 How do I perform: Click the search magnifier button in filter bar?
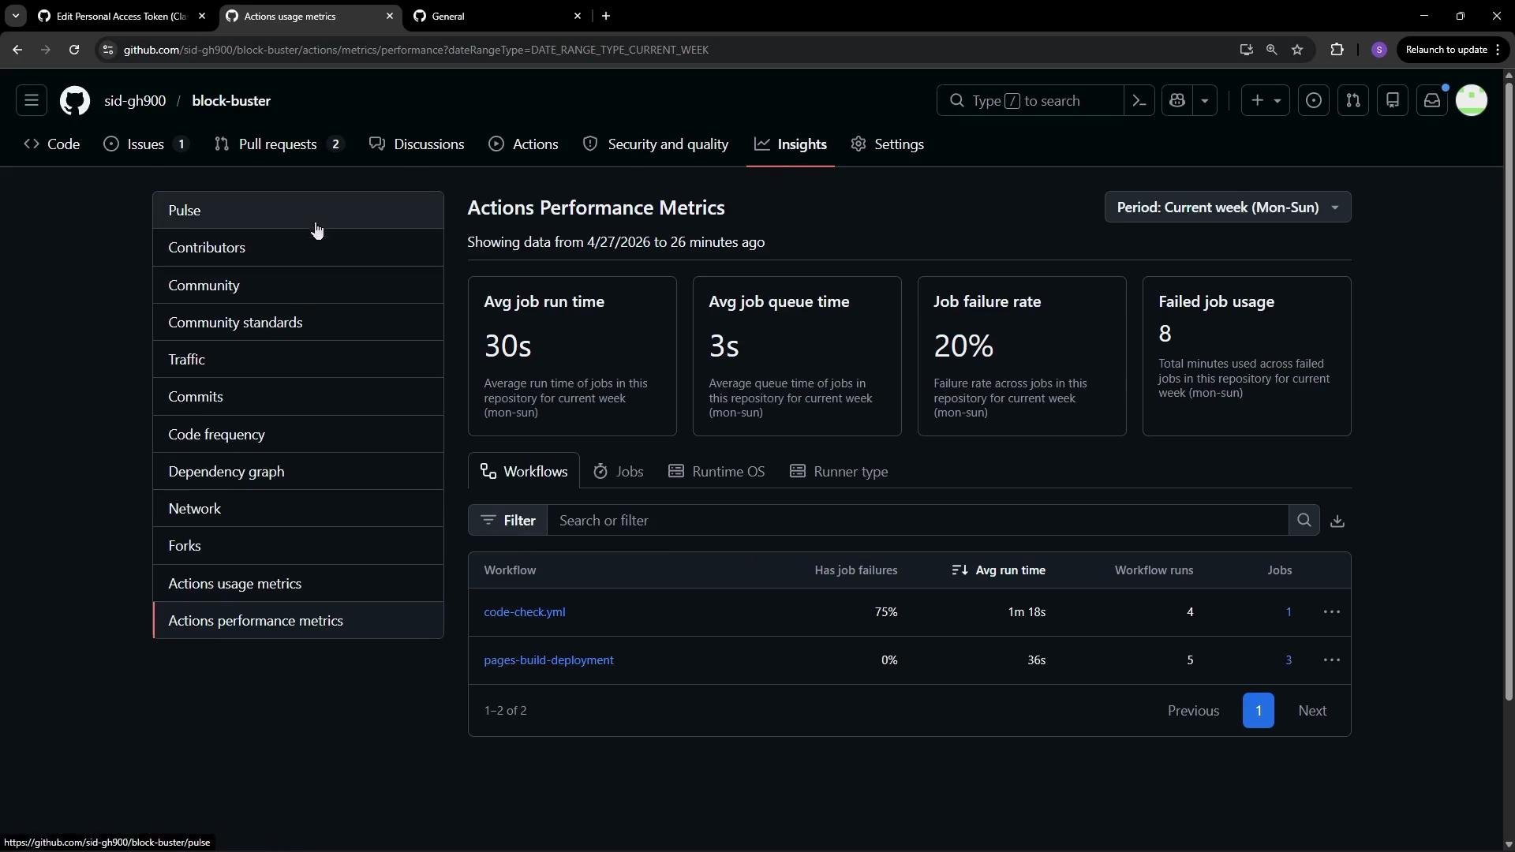1304,520
